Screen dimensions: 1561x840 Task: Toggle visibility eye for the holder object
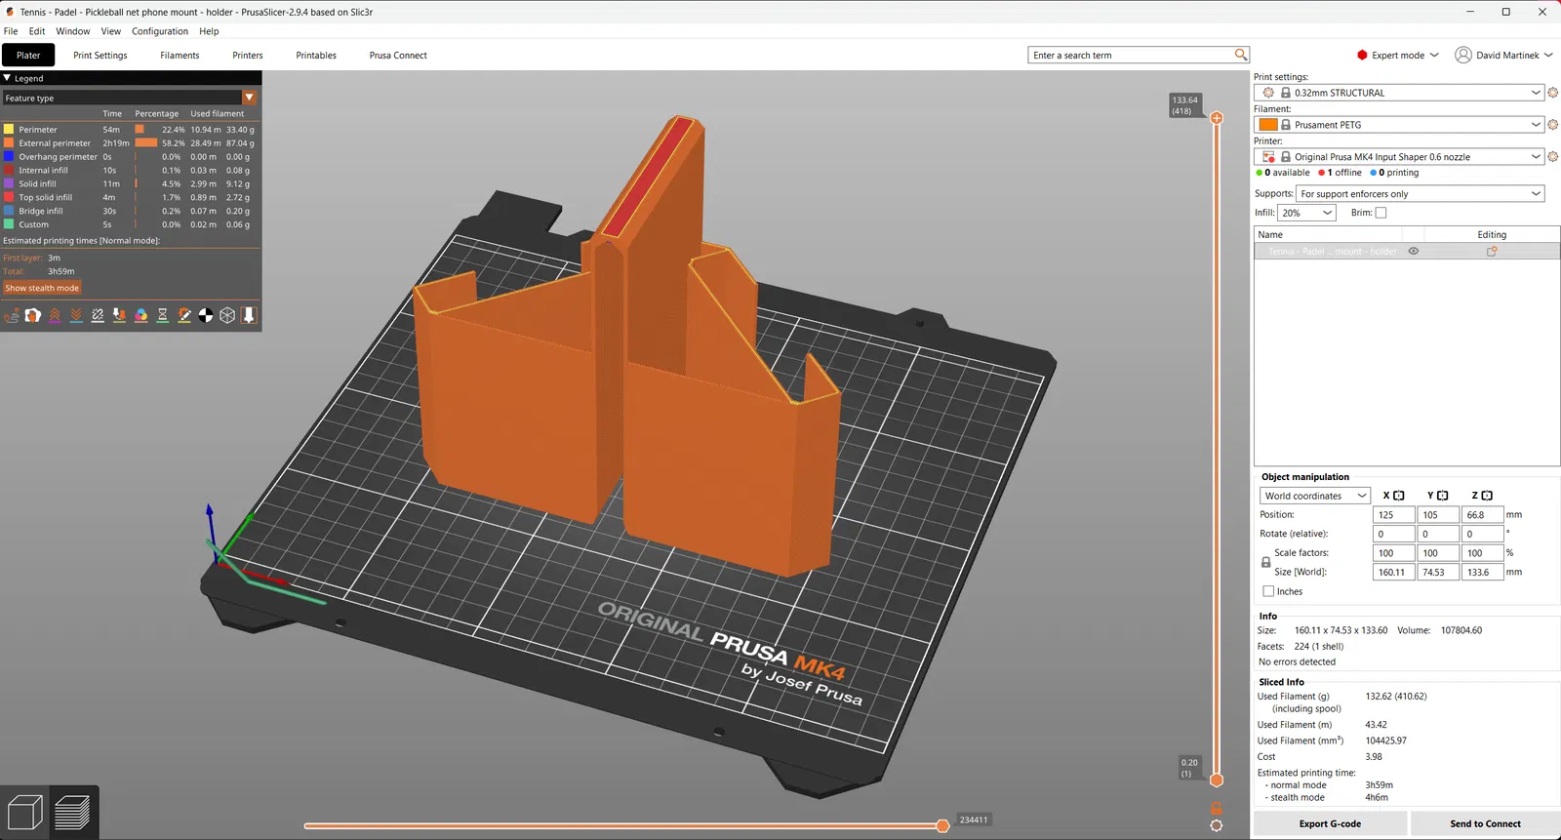click(x=1413, y=252)
